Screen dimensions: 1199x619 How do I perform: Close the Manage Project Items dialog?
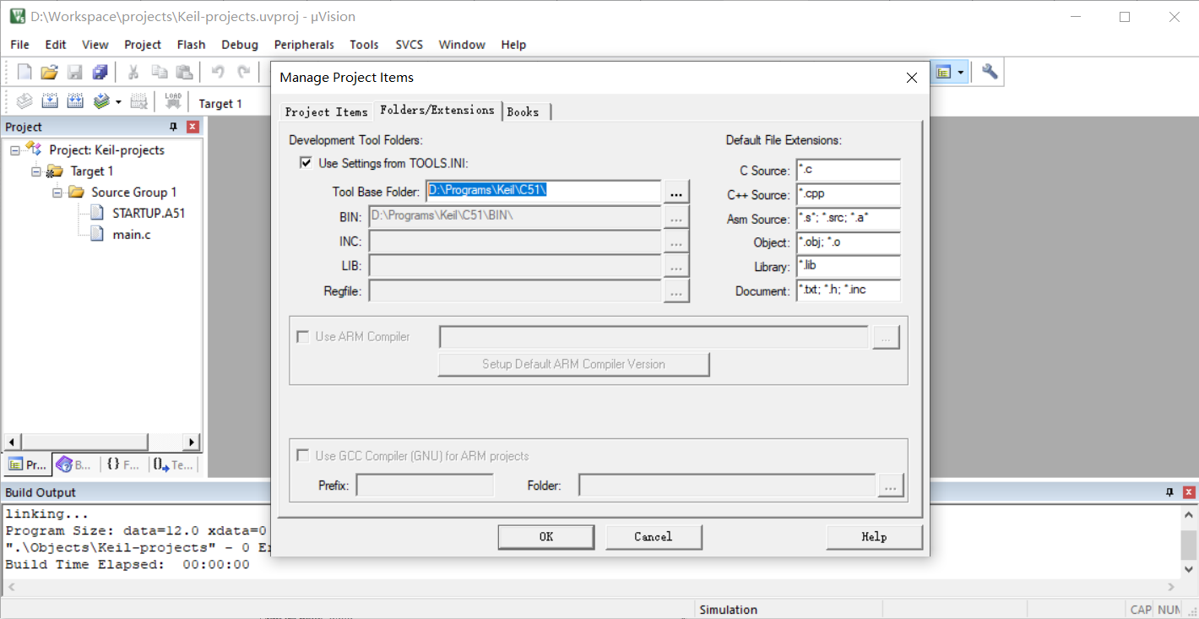pos(911,78)
